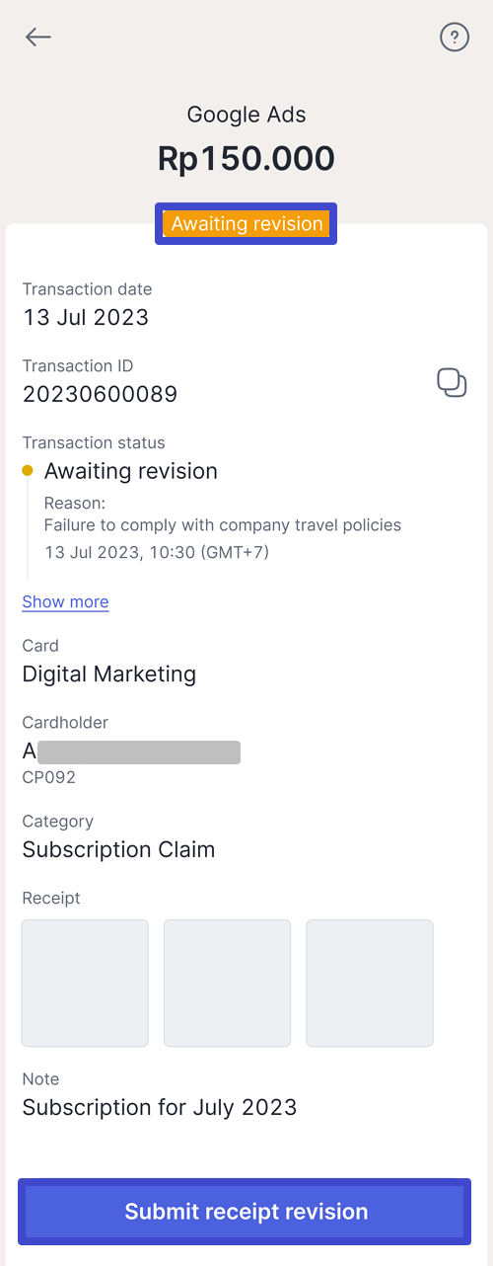The width and height of the screenshot is (493, 1266).
Task: Tap the Submit receipt revision button
Action: click(245, 1212)
